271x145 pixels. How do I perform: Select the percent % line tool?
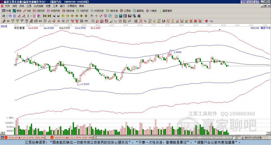[x=145, y=21]
